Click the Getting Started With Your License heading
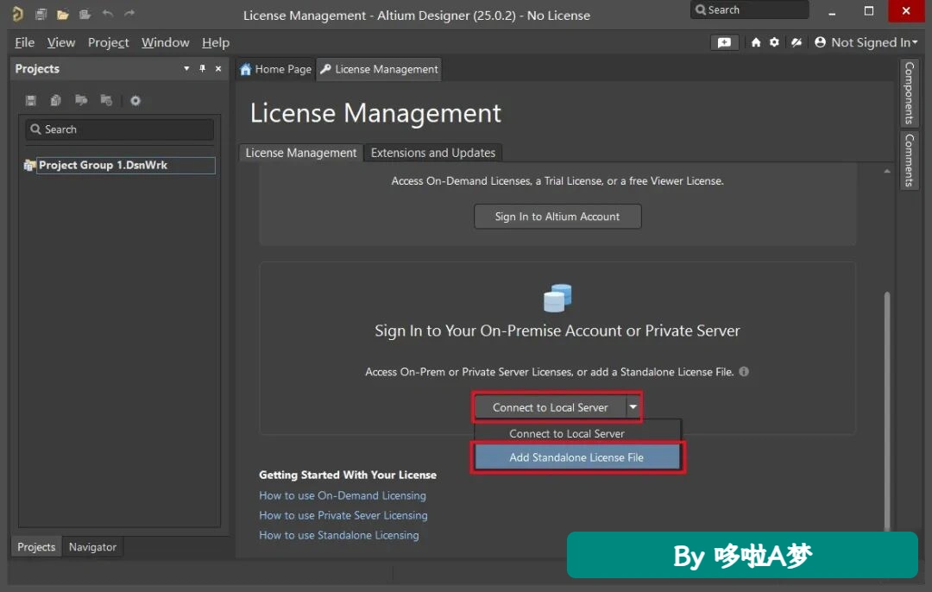Screen dimensions: 932x592 click(348, 475)
